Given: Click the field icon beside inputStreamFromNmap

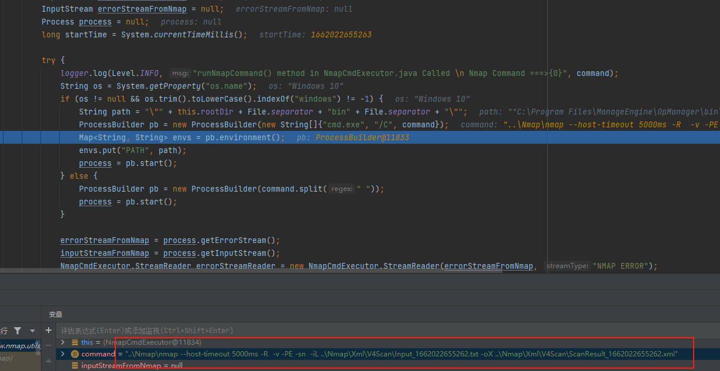Looking at the screenshot, I should [75, 366].
